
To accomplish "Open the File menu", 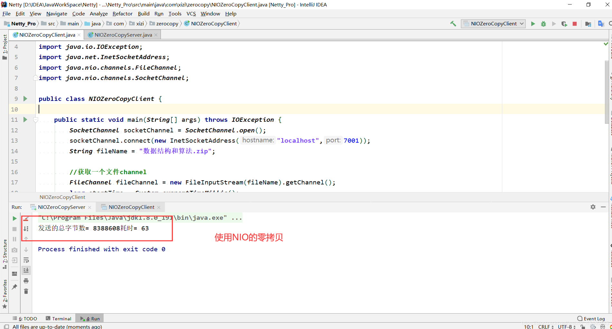I will pyautogui.click(x=6, y=13).
